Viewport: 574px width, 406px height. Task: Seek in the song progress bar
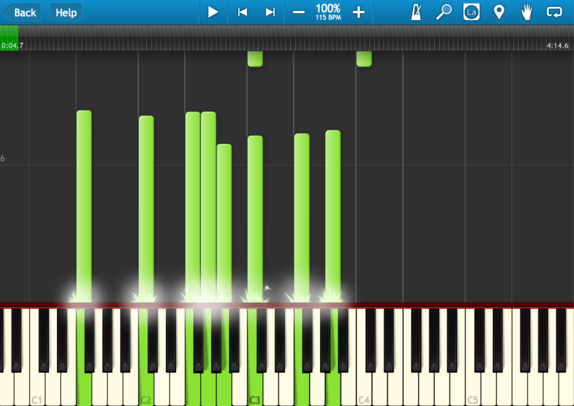(287, 38)
